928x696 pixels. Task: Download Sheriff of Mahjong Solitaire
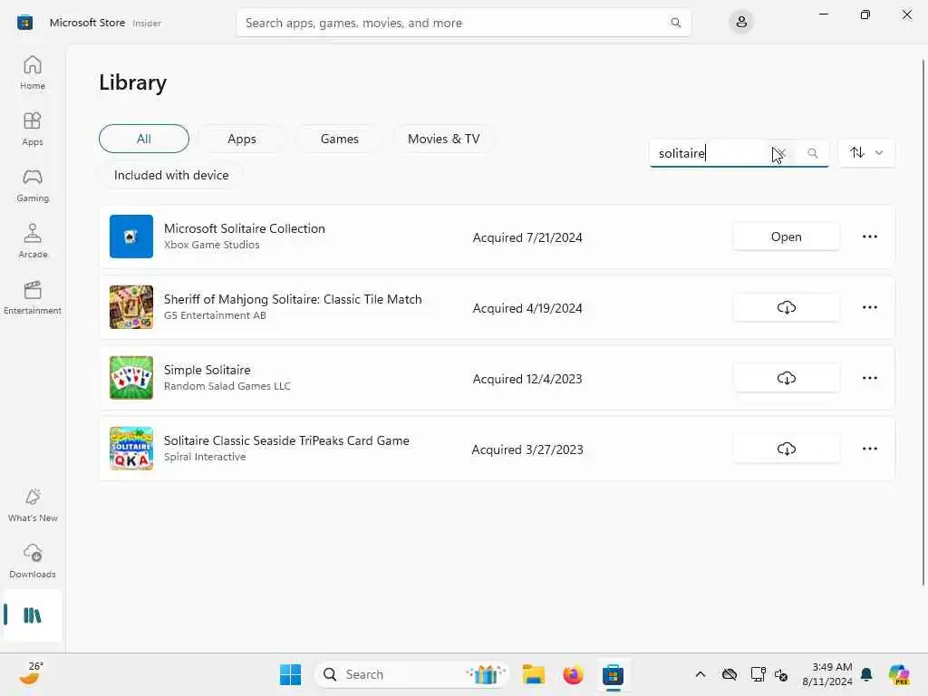click(x=786, y=307)
